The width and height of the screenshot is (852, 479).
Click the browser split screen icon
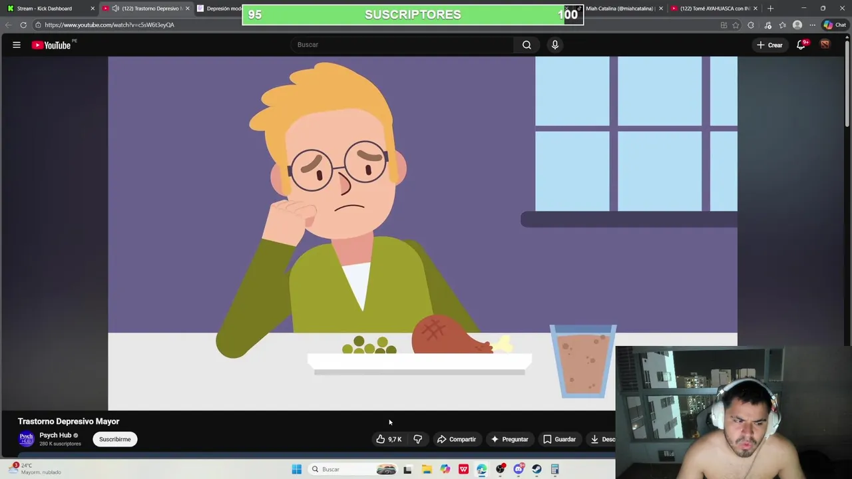point(724,25)
